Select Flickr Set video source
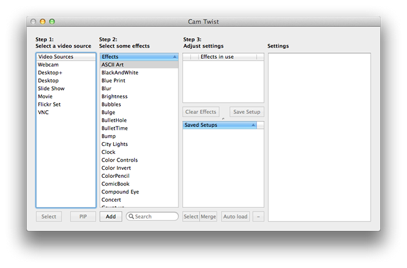 point(66,105)
